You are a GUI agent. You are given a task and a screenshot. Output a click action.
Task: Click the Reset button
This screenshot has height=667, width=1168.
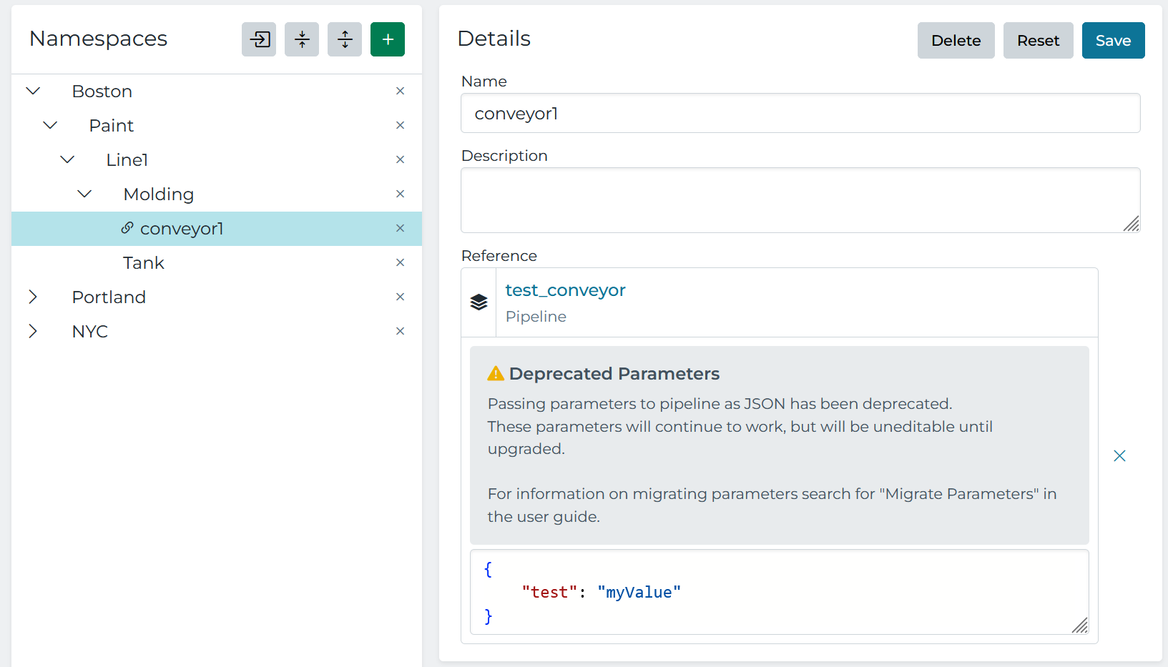coord(1039,40)
